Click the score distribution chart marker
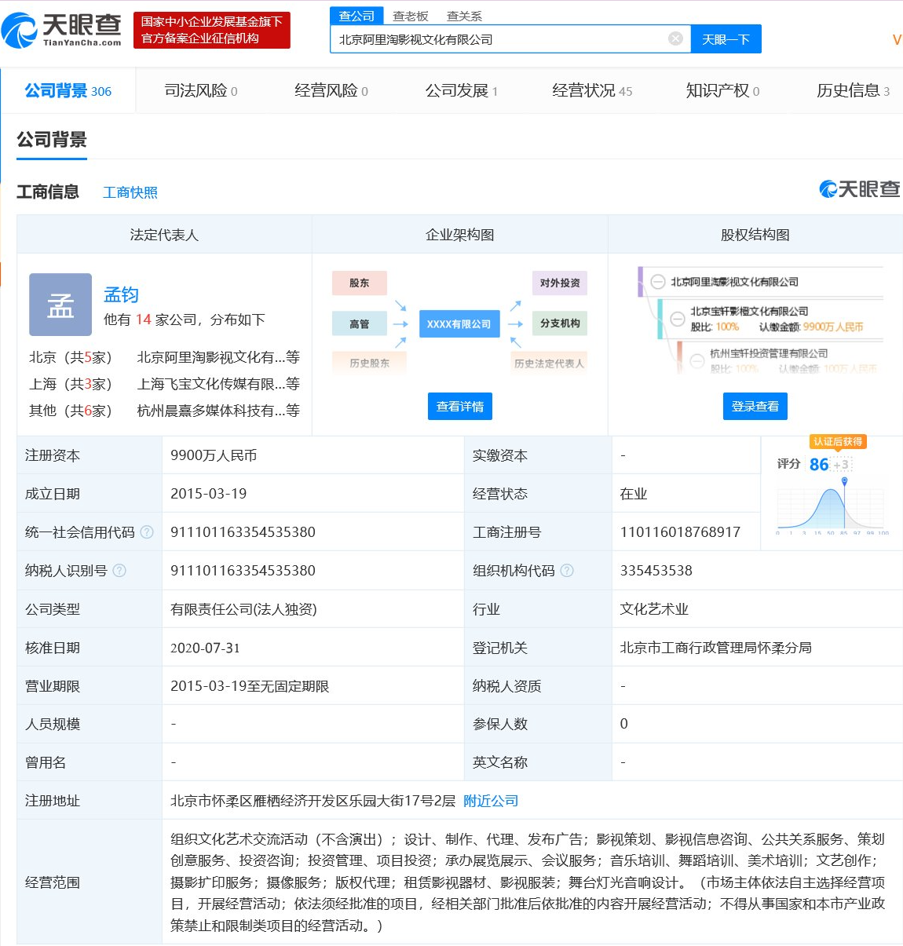Image resolution: width=903 pixels, height=946 pixels. click(x=844, y=481)
